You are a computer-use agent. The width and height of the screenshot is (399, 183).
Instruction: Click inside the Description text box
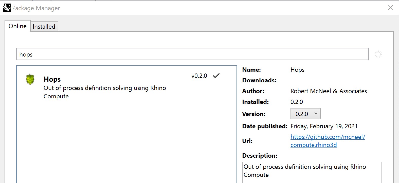(312, 172)
